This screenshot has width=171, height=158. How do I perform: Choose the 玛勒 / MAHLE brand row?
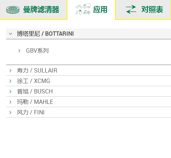coord(88,102)
